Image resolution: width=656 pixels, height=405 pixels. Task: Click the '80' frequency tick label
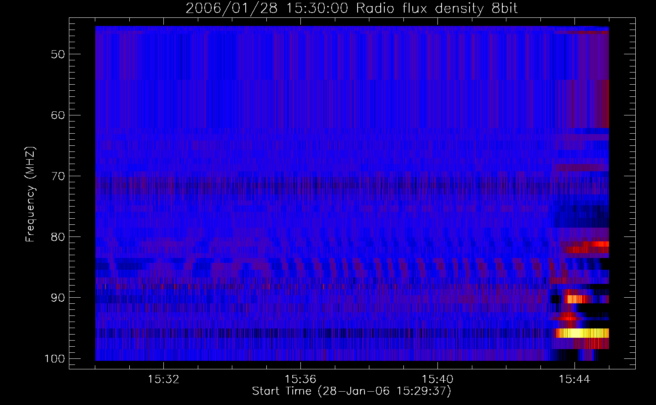58,237
